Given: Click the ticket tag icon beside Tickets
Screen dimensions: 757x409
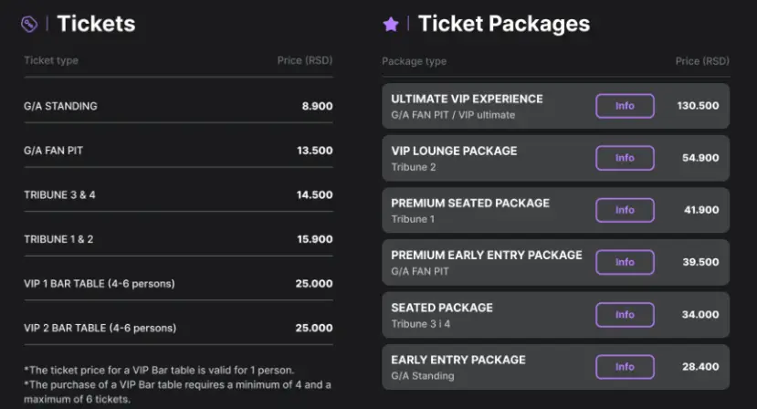Looking at the screenshot, I should click(29, 25).
